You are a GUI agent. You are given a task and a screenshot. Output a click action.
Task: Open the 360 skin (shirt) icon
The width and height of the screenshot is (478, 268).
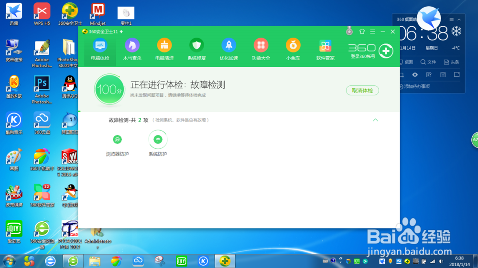(362, 31)
